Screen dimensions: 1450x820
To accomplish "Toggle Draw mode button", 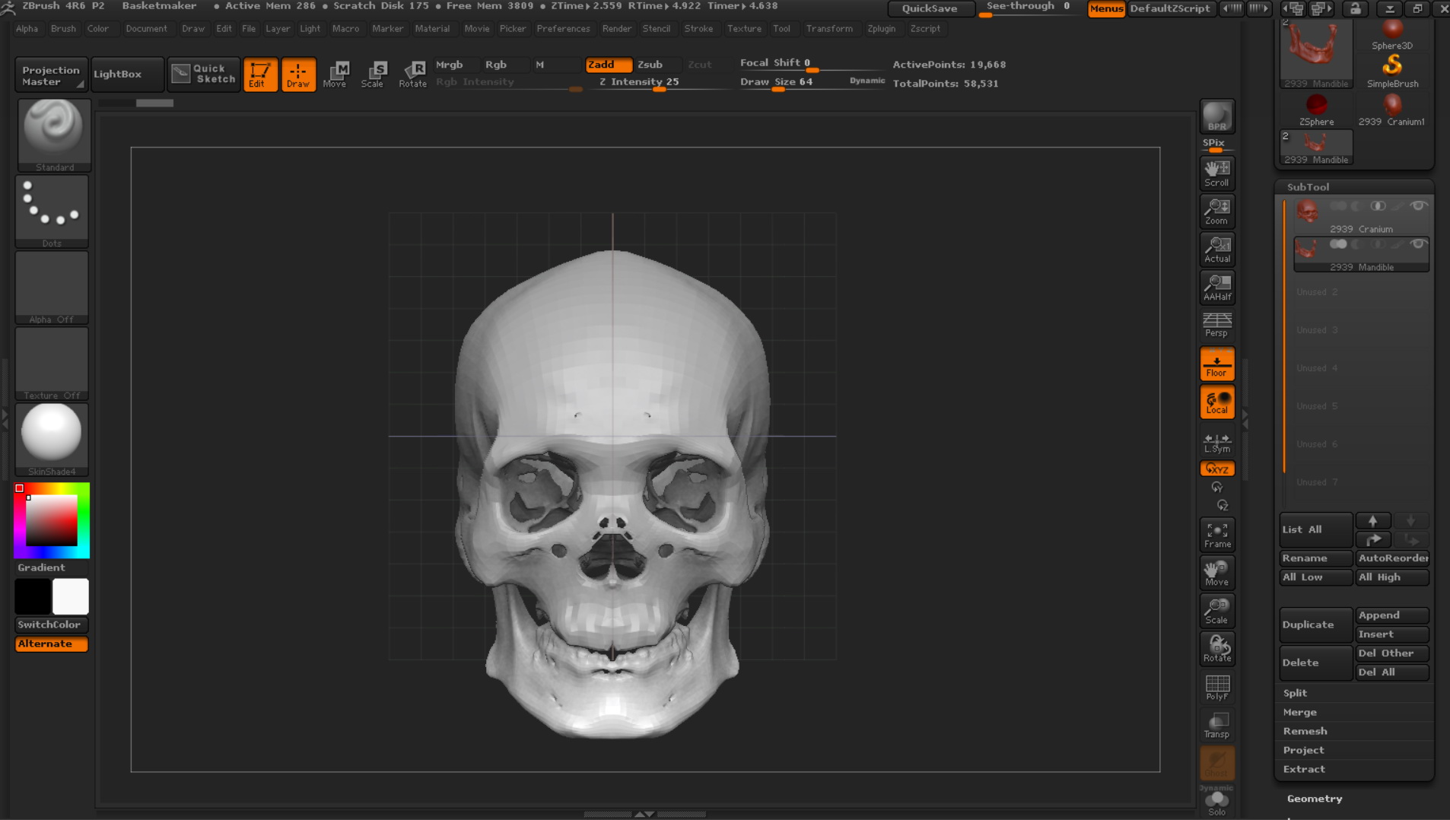I will (298, 74).
